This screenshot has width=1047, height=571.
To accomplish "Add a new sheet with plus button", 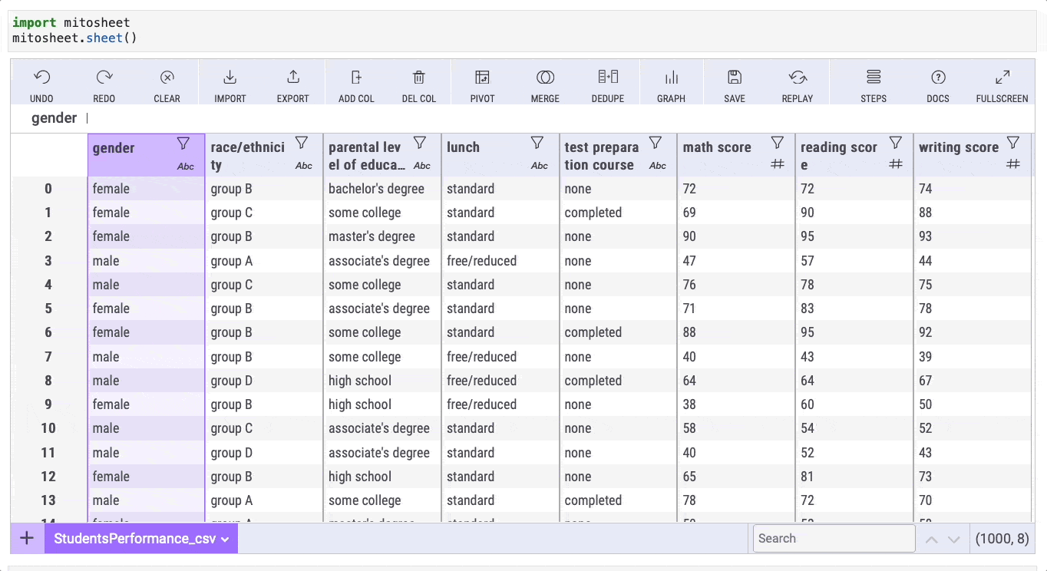I will (27, 538).
